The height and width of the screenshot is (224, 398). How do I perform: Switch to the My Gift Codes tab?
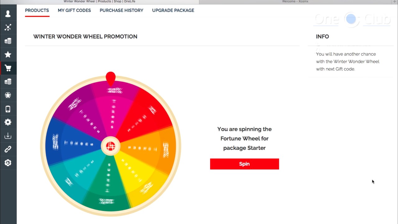coord(74,10)
